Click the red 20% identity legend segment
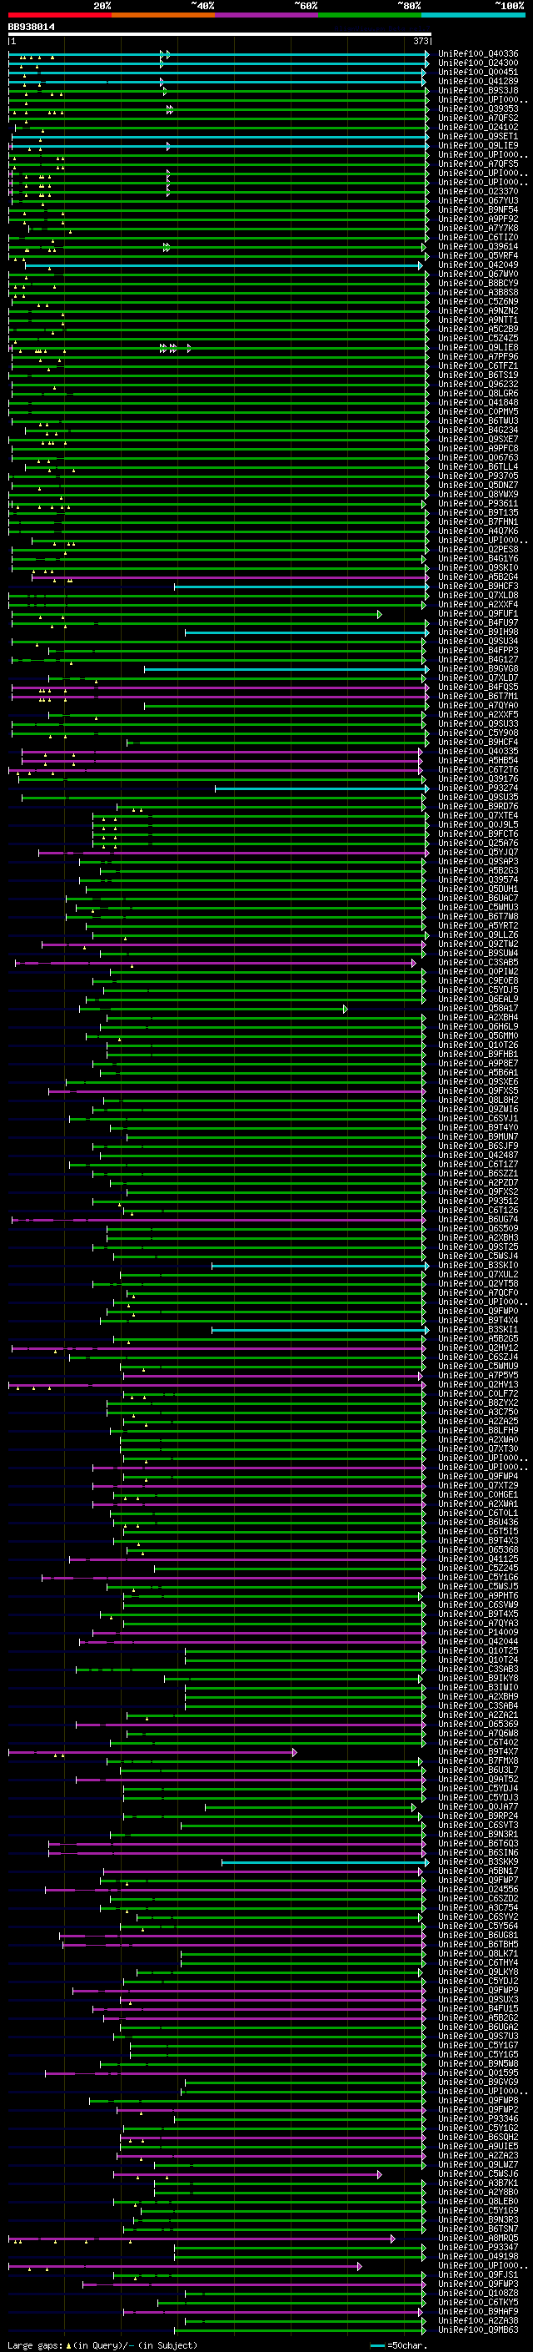The height and width of the screenshot is (2352, 533). (x=59, y=15)
